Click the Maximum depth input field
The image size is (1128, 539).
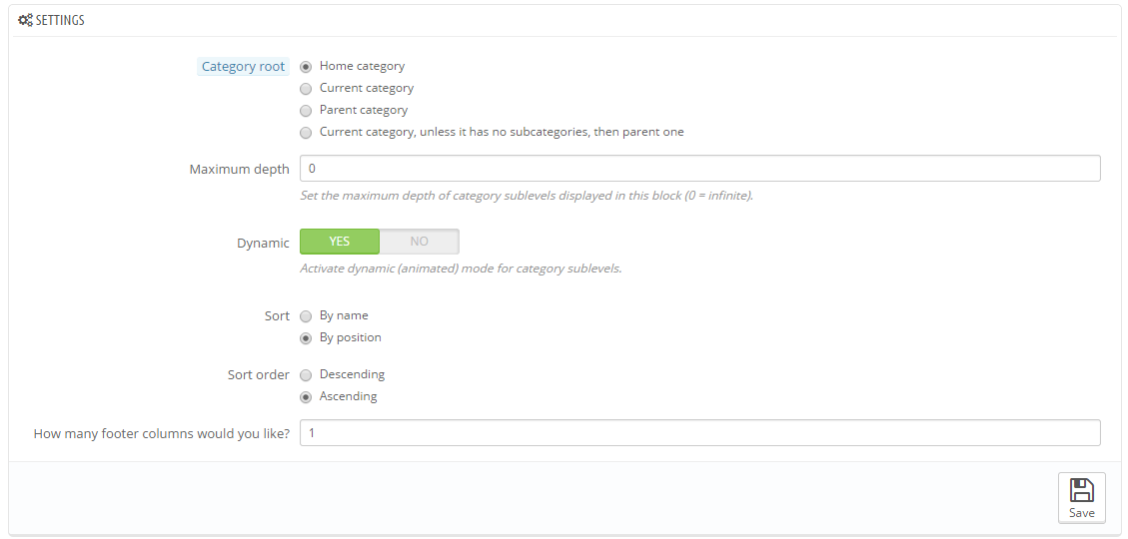pos(700,168)
